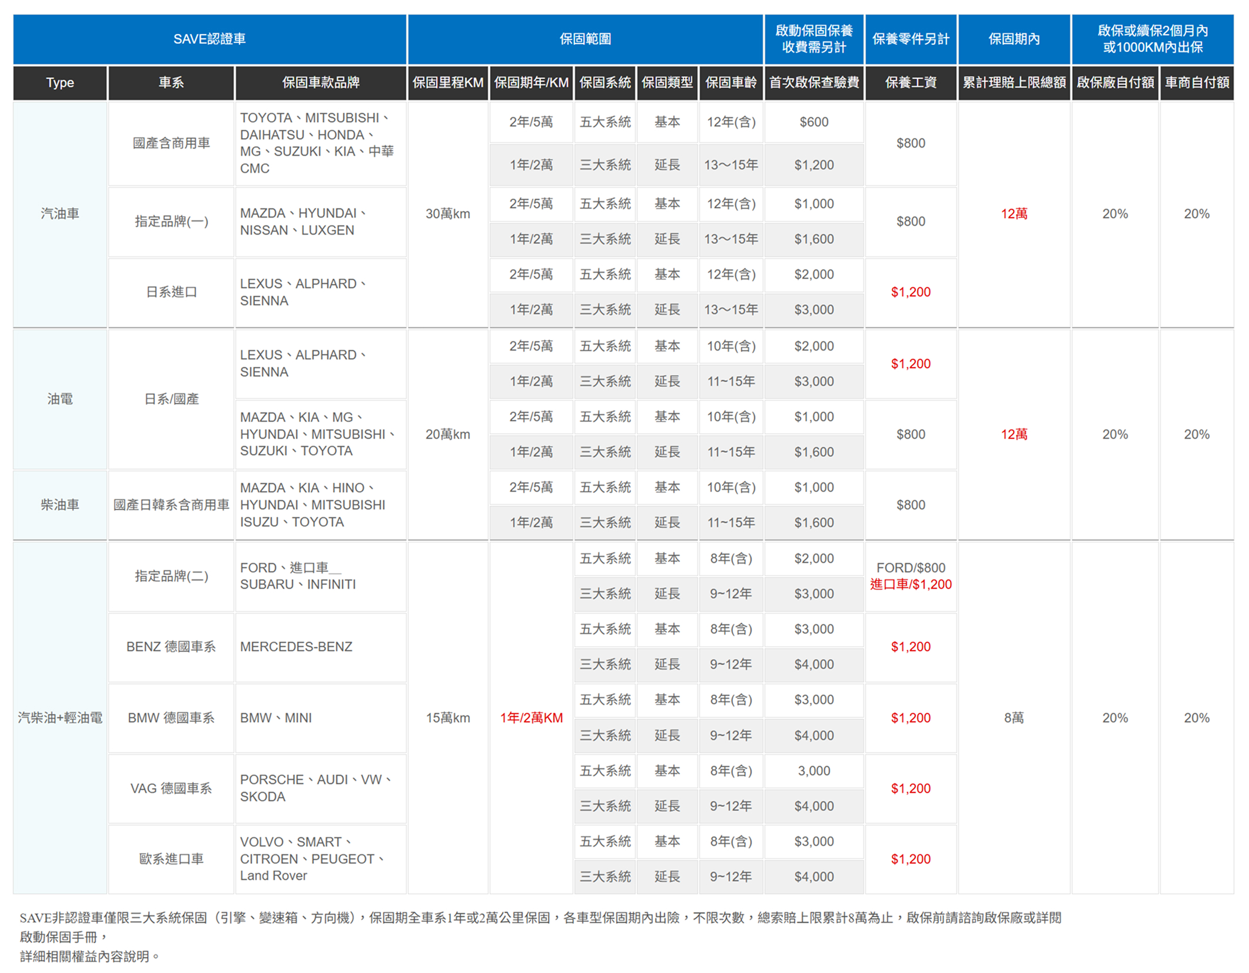Click the 15萬km mileage cell

coord(448,718)
